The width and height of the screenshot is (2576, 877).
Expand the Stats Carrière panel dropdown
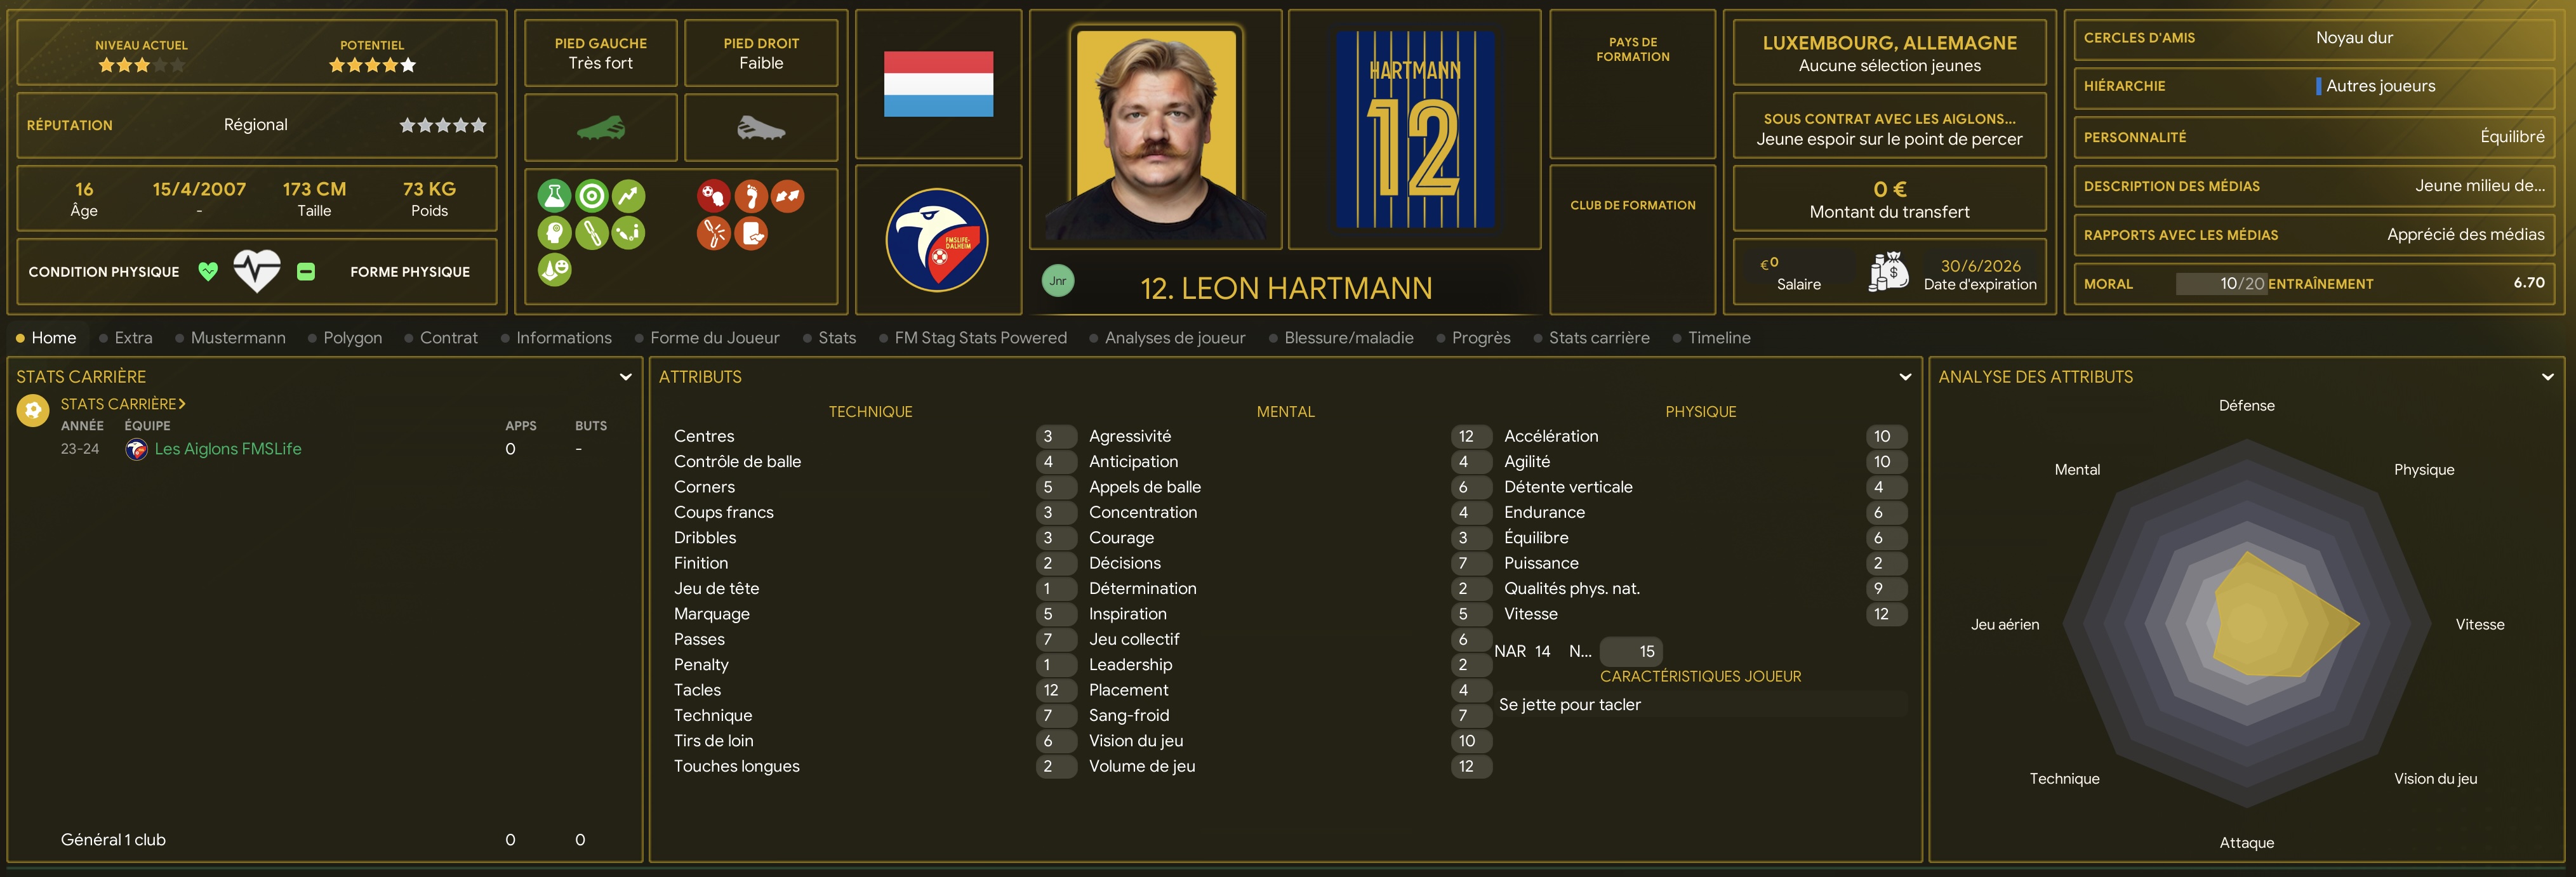tap(626, 377)
